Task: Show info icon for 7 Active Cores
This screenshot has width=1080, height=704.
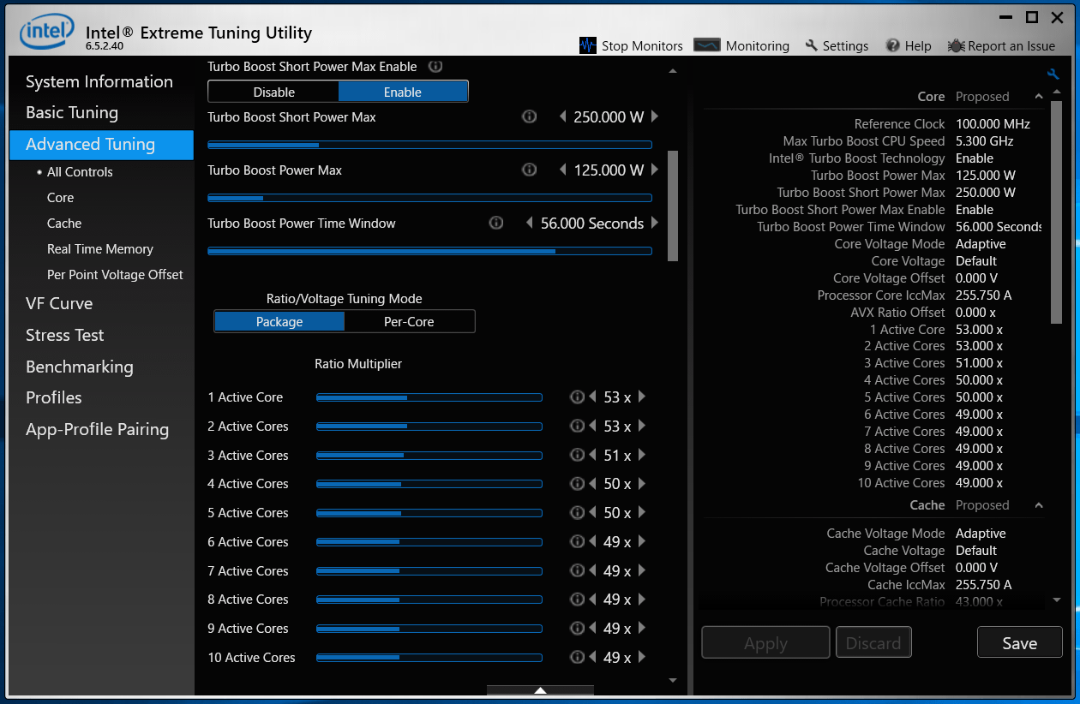Action: [578, 570]
